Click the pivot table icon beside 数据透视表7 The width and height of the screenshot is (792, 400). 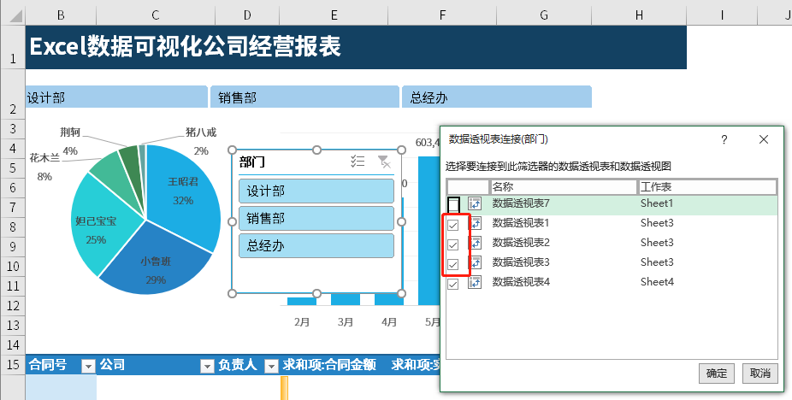pyautogui.click(x=476, y=204)
